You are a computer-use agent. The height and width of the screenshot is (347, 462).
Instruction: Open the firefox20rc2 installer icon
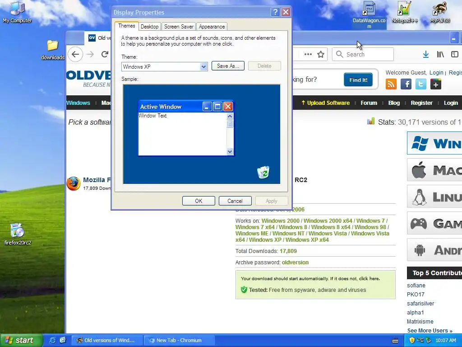pos(18,234)
